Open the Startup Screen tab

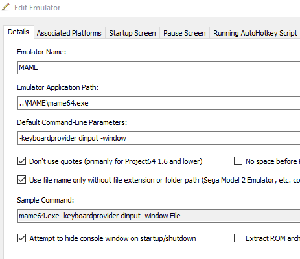(132, 33)
